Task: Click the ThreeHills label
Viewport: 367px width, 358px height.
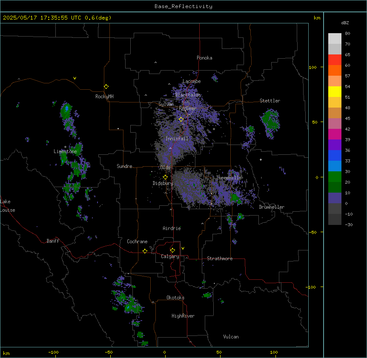Action: tap(229, 178)
